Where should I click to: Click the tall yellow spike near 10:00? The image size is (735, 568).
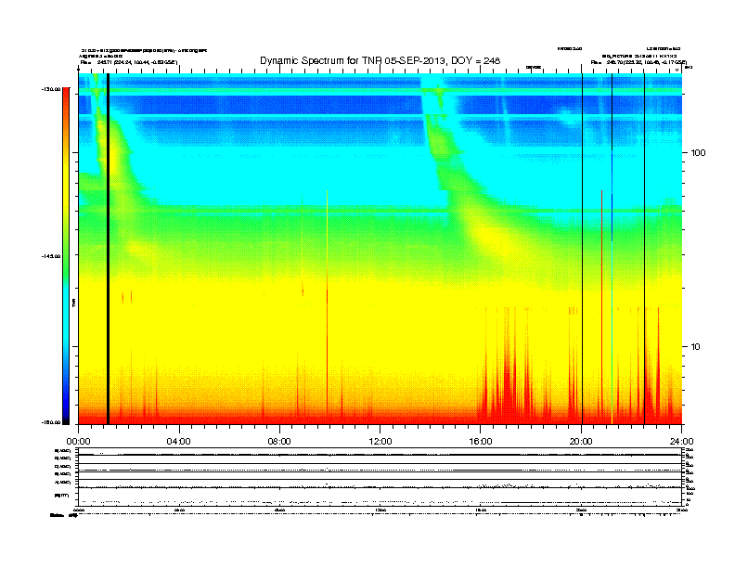[x=328, y=307]
